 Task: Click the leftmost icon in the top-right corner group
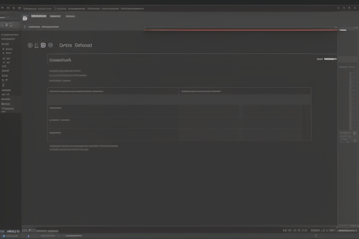[338, 8]
